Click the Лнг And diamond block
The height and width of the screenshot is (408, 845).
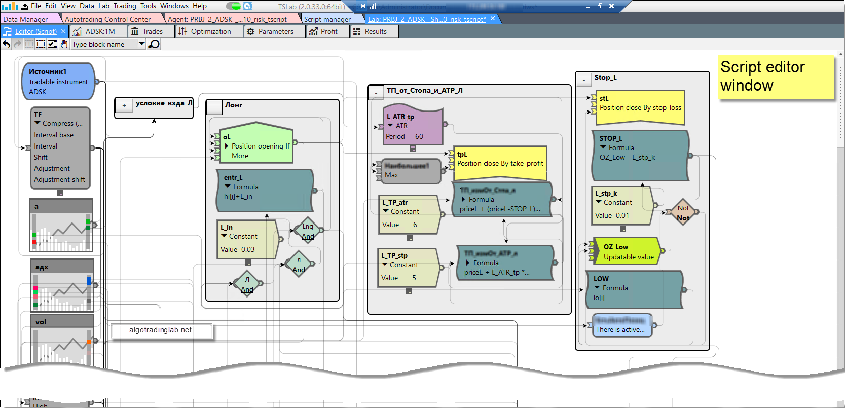coord(308,231)
